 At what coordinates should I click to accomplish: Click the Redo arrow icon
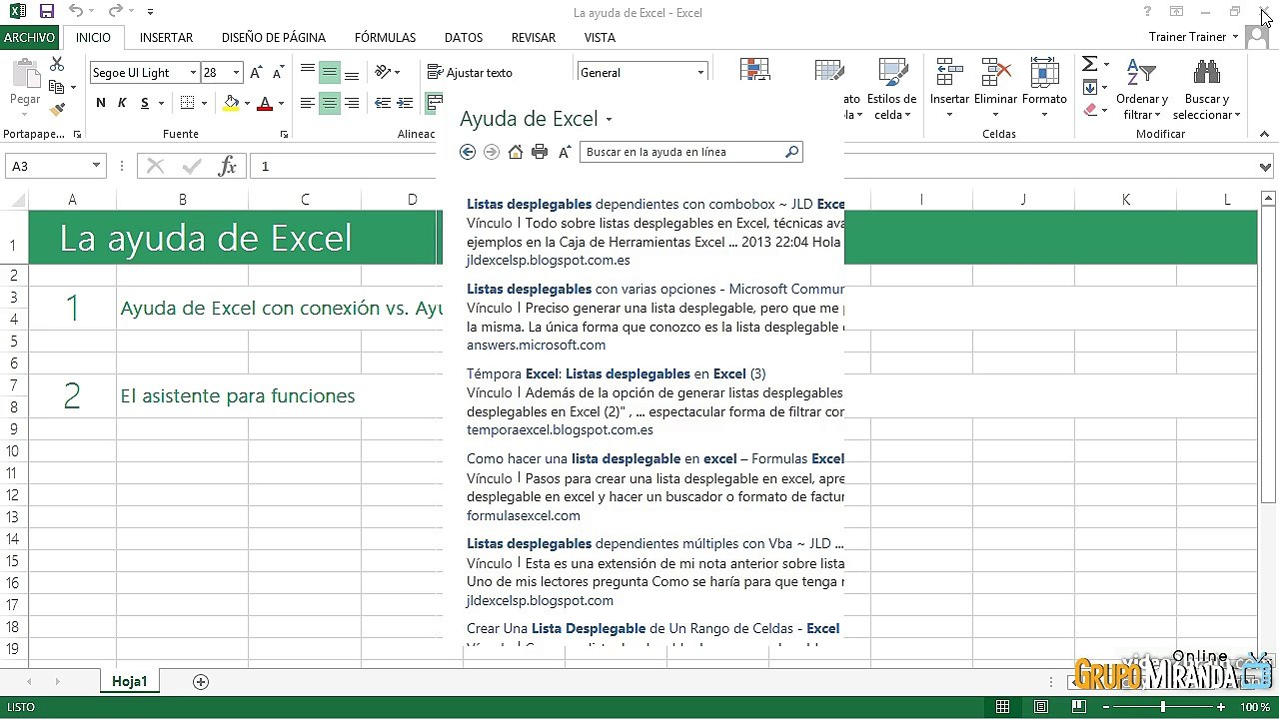click(x=115, y=12)
